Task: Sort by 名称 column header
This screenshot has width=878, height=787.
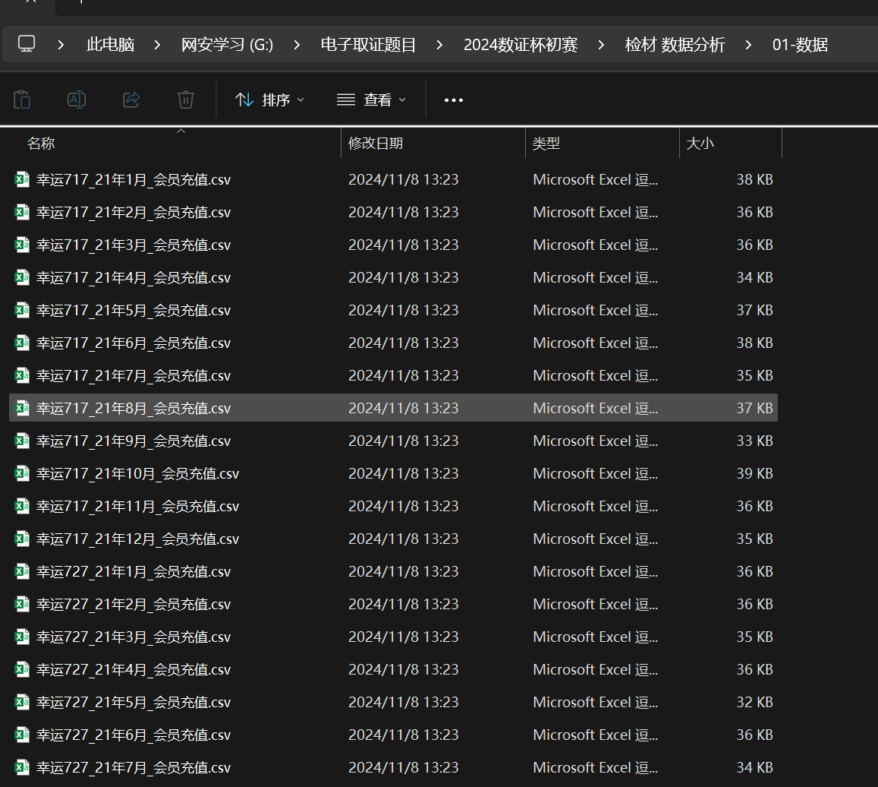Action: click(41, 143)
